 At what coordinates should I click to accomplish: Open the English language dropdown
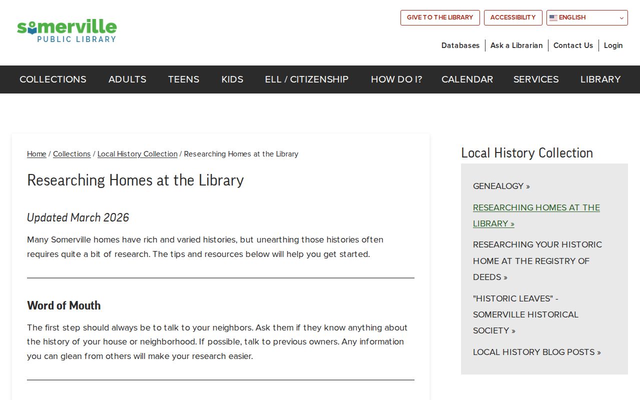coord(587,17)
